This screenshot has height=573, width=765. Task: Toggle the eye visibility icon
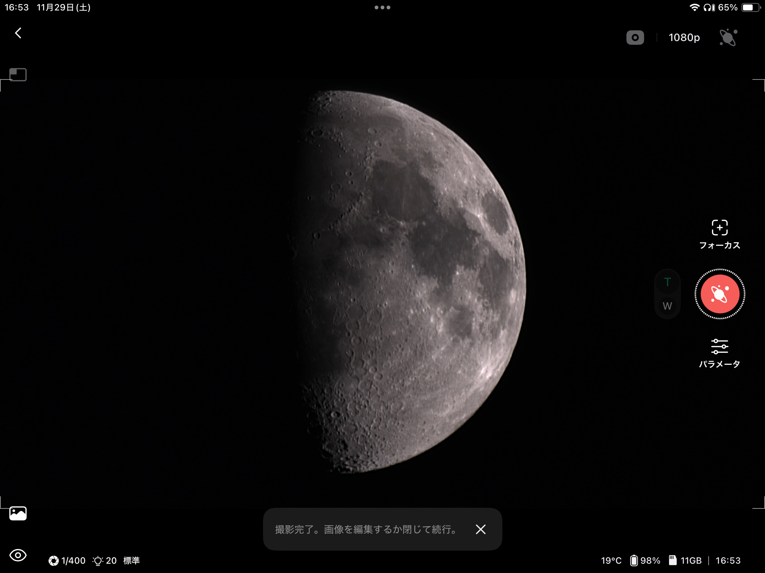[x=18, y=555]
